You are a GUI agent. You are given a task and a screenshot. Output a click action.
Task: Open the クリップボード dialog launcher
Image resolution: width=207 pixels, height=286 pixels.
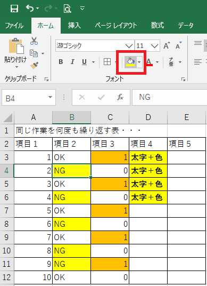47,79
